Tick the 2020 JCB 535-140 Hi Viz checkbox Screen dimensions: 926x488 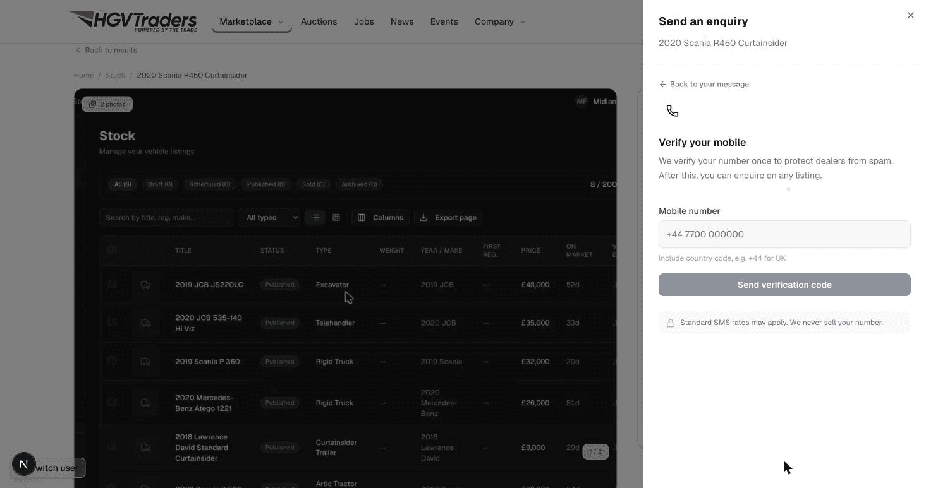(112, 323)
